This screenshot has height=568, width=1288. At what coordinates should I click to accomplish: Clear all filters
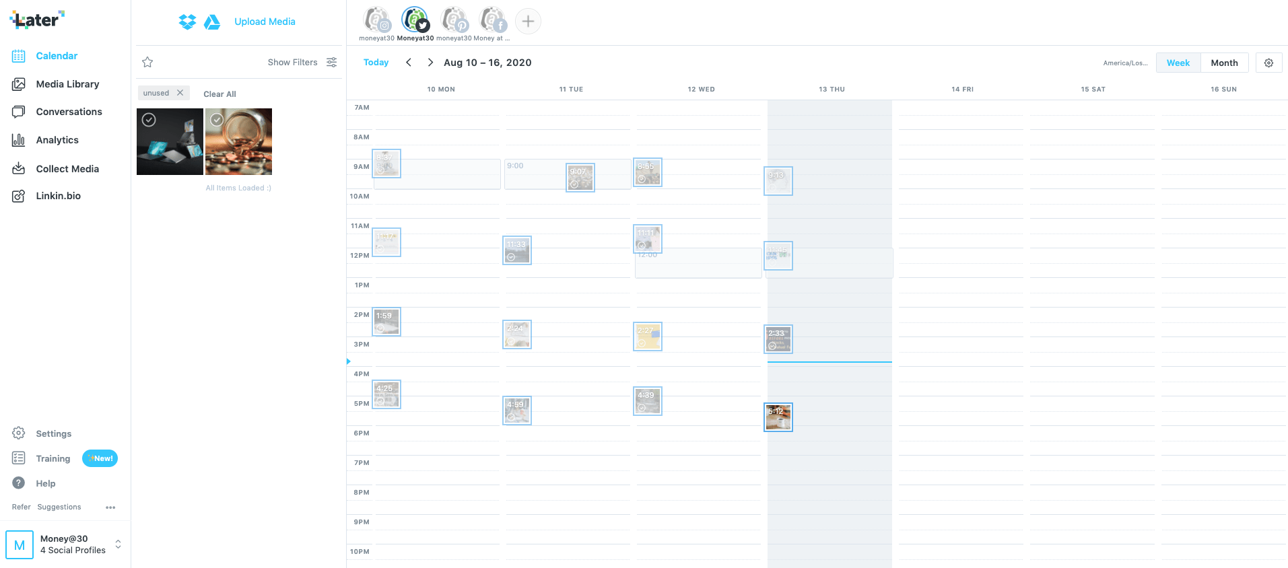coord(219,94)
